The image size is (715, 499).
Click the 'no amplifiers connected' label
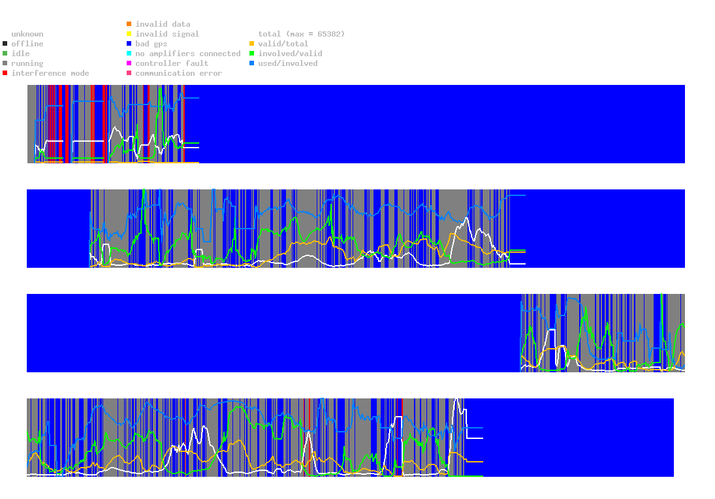[188, 54]
